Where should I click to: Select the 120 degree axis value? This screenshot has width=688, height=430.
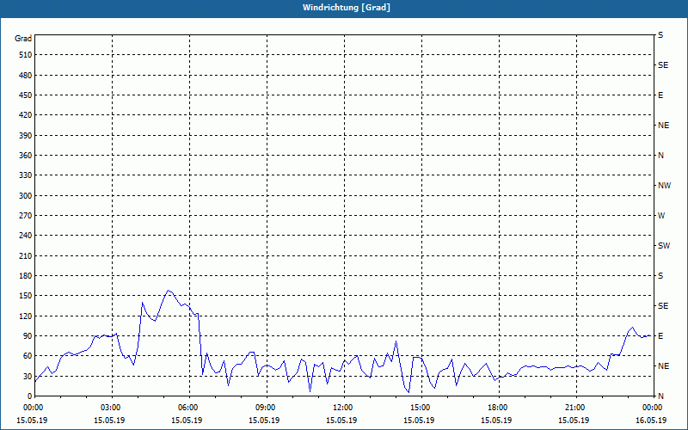[x=26, y=316]
